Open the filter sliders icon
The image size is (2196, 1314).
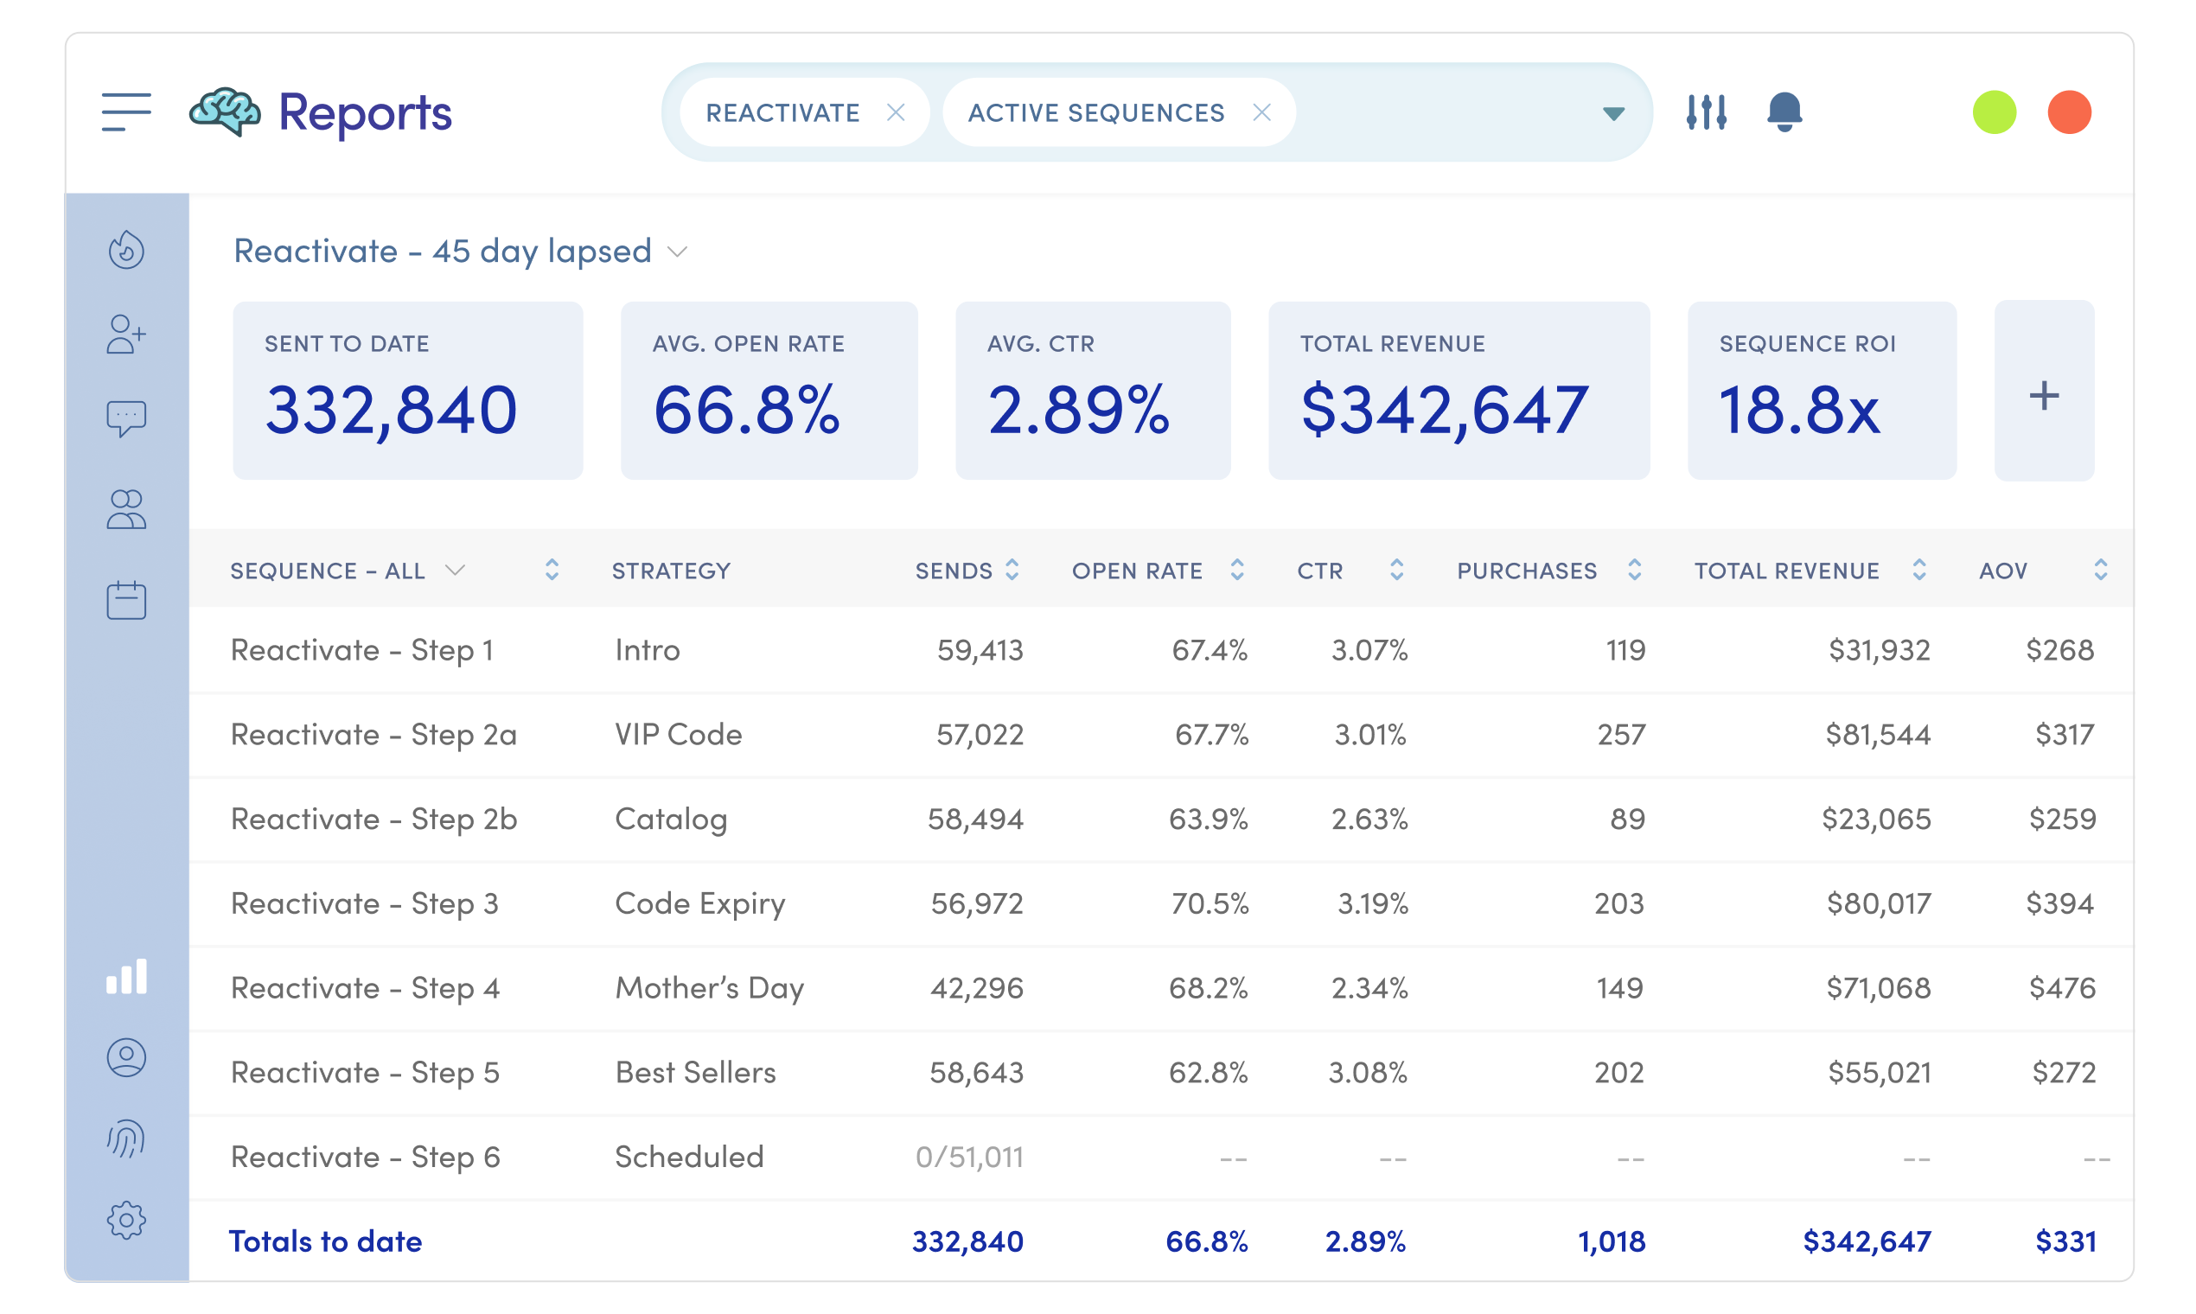coord(1706,112)
